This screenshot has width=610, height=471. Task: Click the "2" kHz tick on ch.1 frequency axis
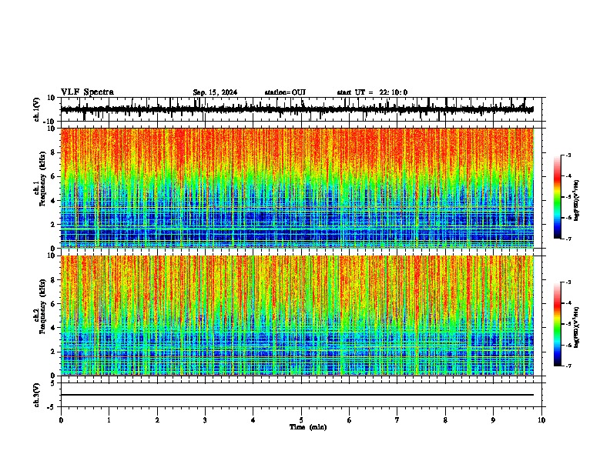[x=54, y=224]
